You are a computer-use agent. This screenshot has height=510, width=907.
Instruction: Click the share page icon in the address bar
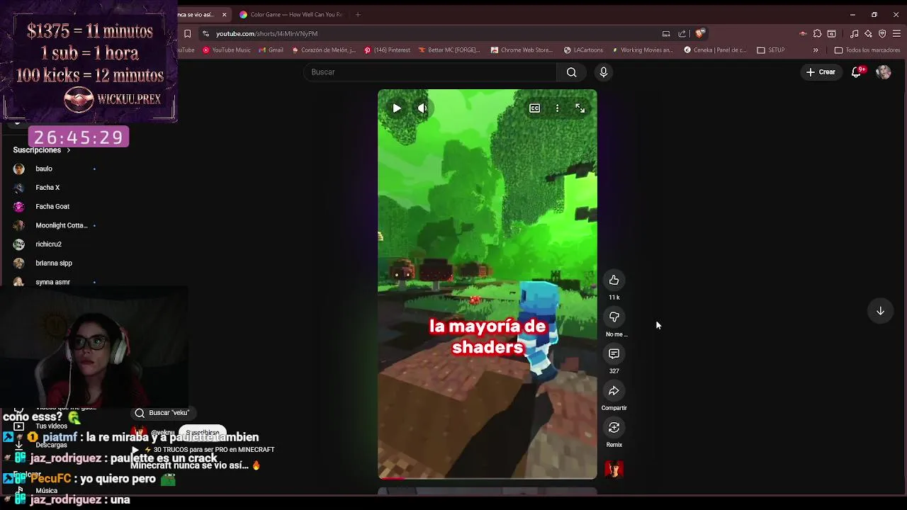682,33
